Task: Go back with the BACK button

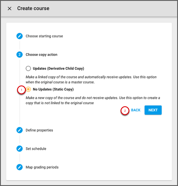Action: point(136,110)
